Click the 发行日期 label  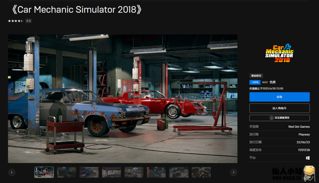(x=255, y=142)
